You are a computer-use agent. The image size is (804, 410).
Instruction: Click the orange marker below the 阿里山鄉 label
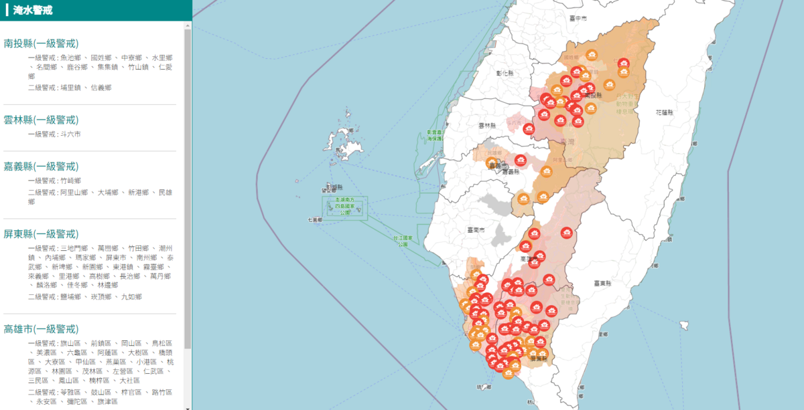(x=546, y=173)
